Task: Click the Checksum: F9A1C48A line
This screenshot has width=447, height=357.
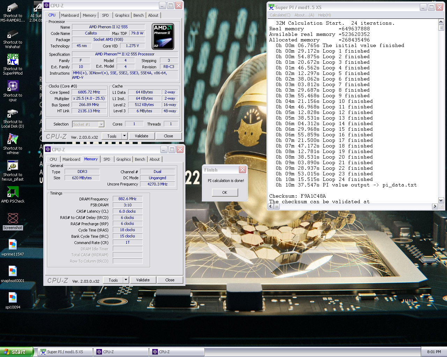Action: pyautogui.click(x=298, y=196)
